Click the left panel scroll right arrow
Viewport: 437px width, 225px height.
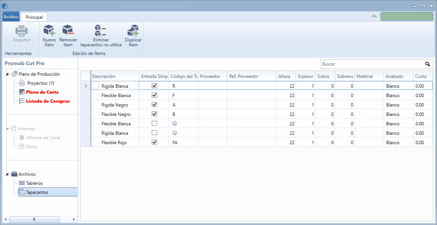click(x=74, y=219)
